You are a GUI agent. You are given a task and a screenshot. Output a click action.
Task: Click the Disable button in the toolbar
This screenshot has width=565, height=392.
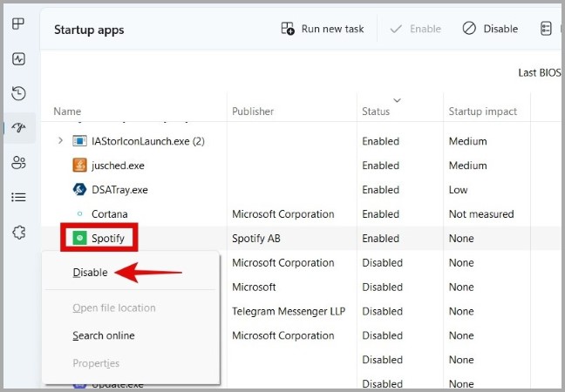[x=490, y=29]
